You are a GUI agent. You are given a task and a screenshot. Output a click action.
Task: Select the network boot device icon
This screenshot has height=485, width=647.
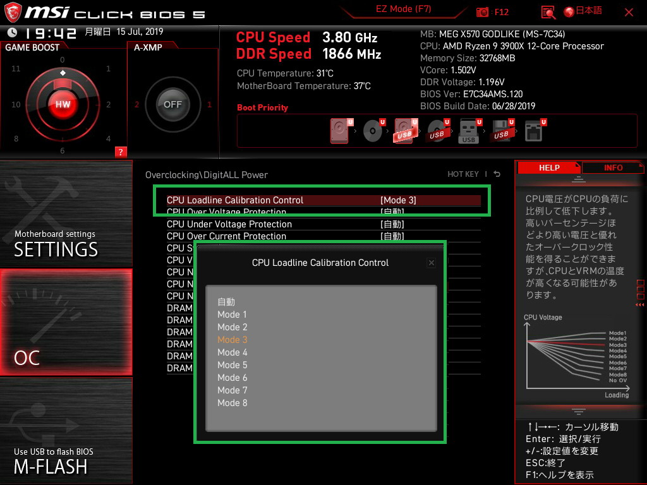[x=535, y=131]
